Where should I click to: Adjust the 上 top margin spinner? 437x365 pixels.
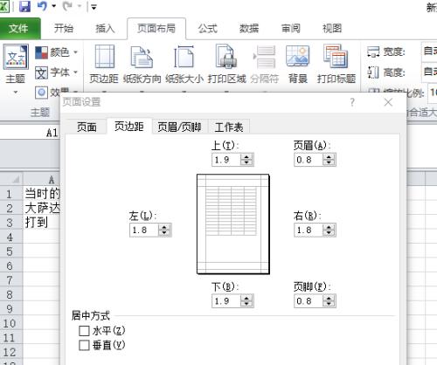[x=246, y=160]
